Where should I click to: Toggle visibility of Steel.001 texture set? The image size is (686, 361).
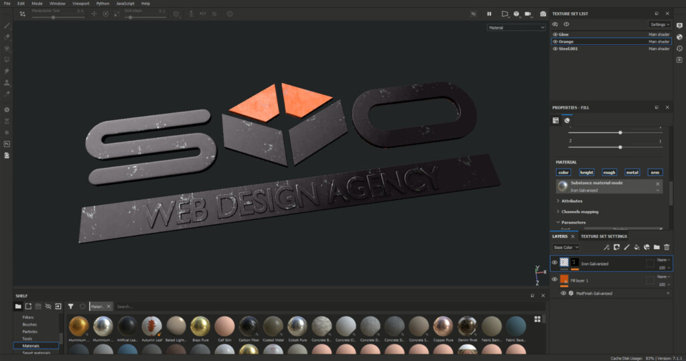pos(555,49)
